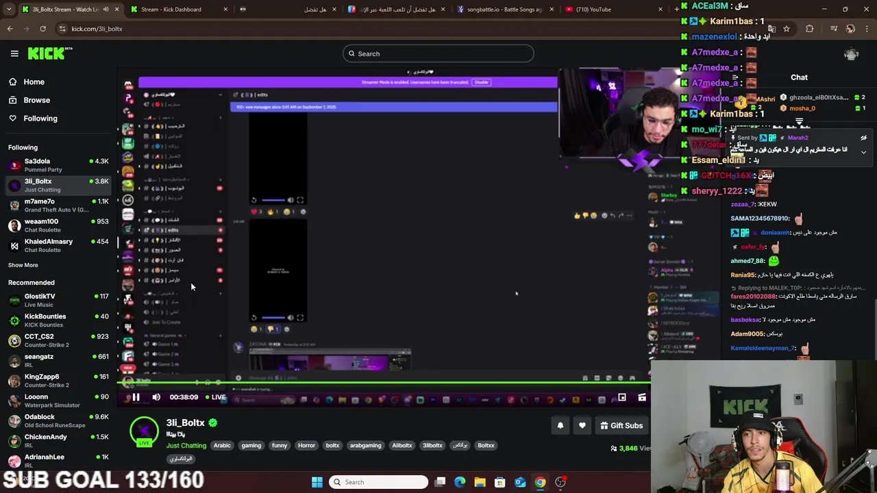This screenshot has width=877, height=493.
Task: Open Microsoft Store from taskbar
Action: pos(500,482)
